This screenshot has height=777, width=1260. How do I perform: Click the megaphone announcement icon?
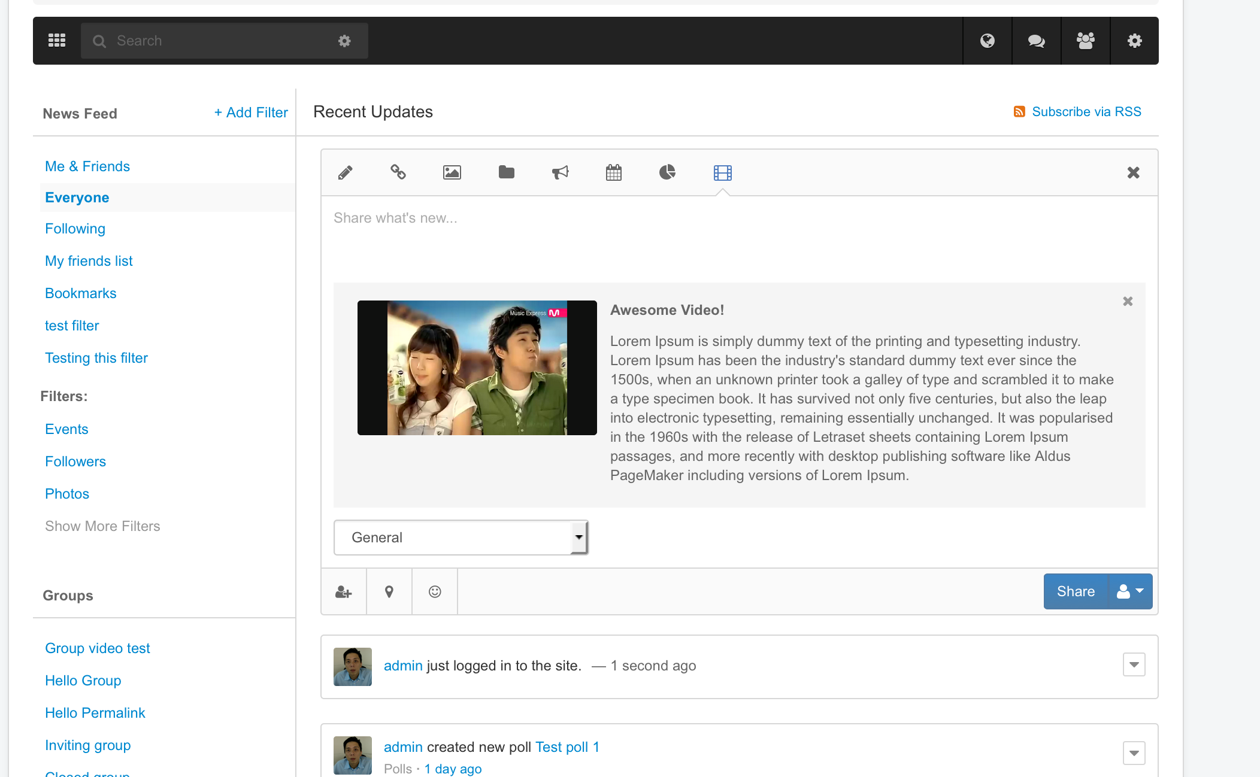[x=560, y=173]
